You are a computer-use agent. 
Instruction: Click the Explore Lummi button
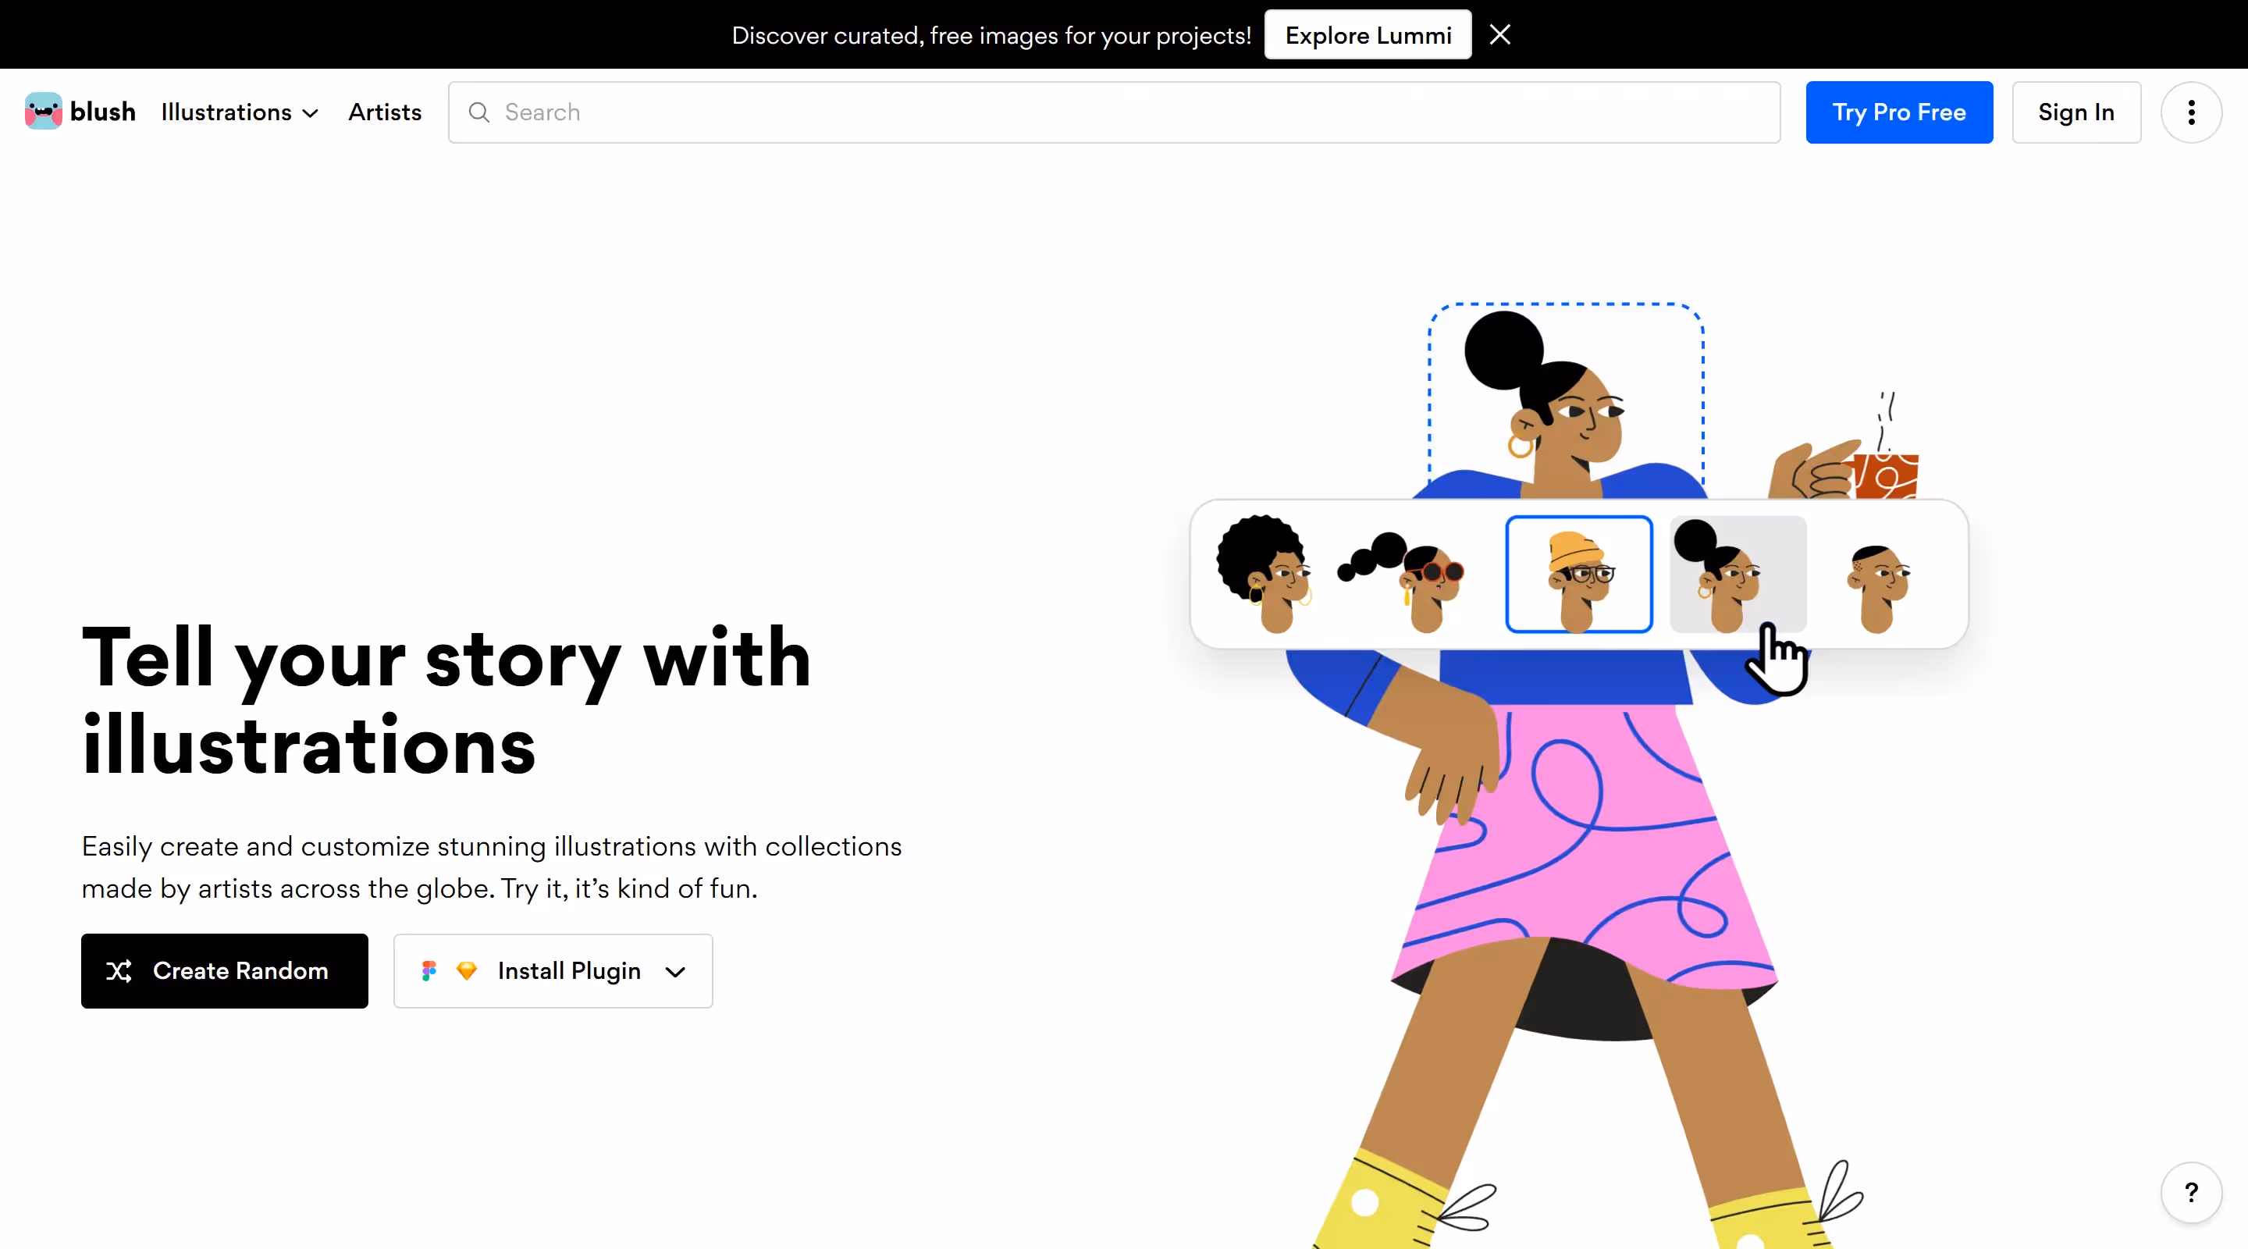tap(1368, 35)
